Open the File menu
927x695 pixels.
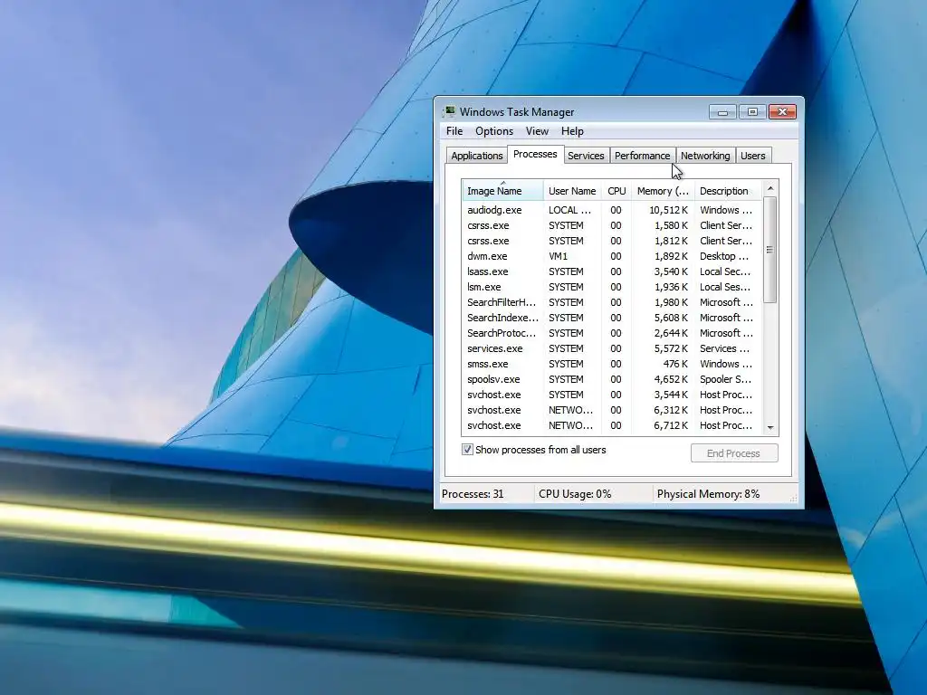[454, 131]
